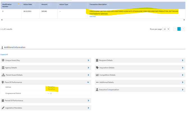The width and height of the screenshot is (191, 120).
Task: Click the building icon beside Agency Details
Action: 3,68
